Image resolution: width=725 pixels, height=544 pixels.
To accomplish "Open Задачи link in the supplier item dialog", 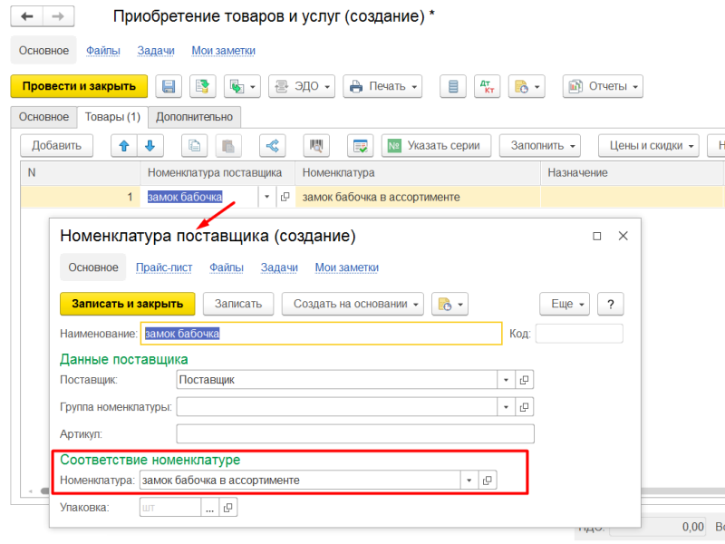I will coord(279,267).
